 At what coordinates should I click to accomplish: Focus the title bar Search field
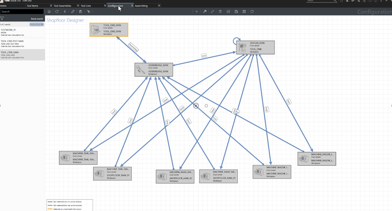[320, 1]
